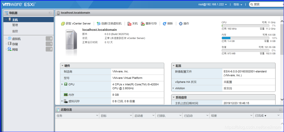Screen dimensions: 284x132
Task: Expand the vMotion row
Action: tap(173, 89)
